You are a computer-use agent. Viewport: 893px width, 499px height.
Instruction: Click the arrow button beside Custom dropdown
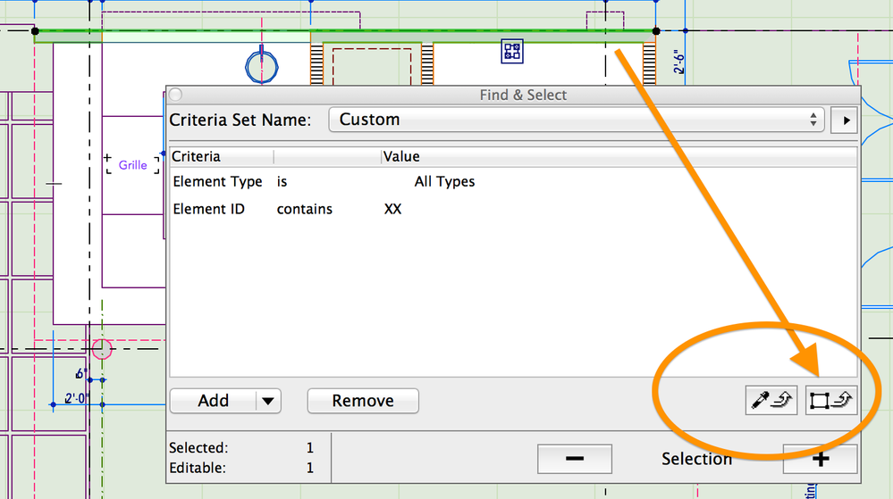click(845, 120)
